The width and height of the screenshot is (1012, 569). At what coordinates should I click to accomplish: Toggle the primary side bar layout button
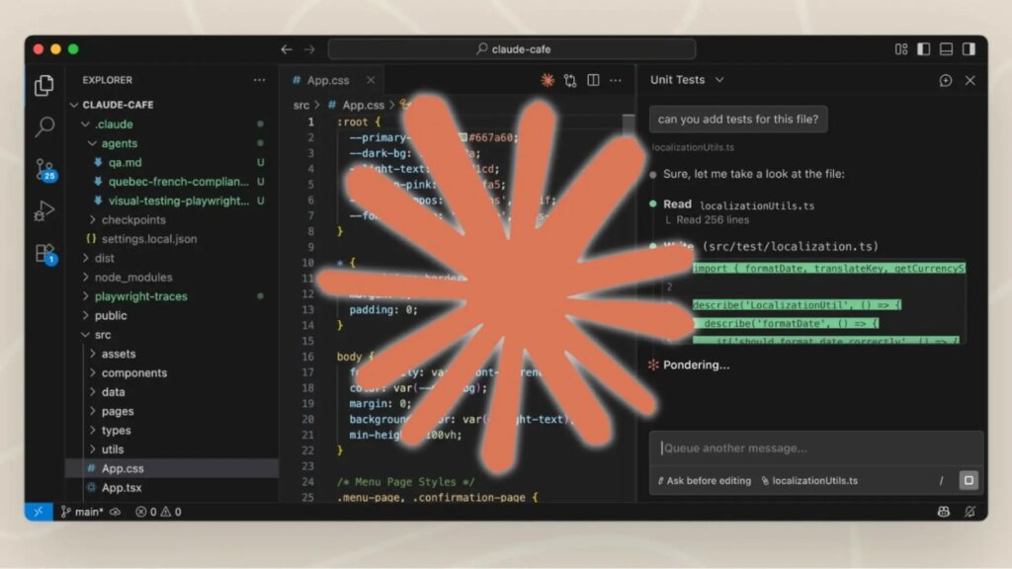pyautogui.click(x=924, y=49)
